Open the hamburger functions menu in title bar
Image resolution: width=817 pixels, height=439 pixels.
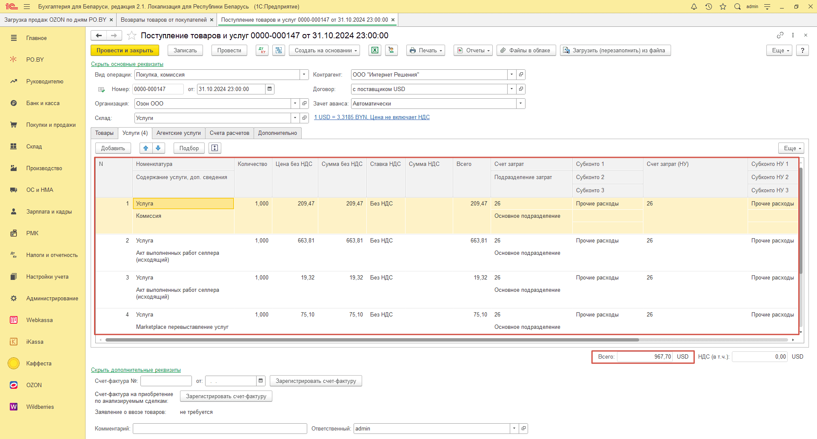point(27,6)
